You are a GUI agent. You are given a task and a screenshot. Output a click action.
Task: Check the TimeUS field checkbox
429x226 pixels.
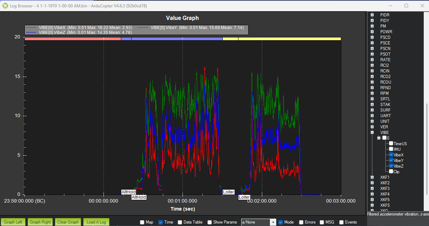coord(391,144)
